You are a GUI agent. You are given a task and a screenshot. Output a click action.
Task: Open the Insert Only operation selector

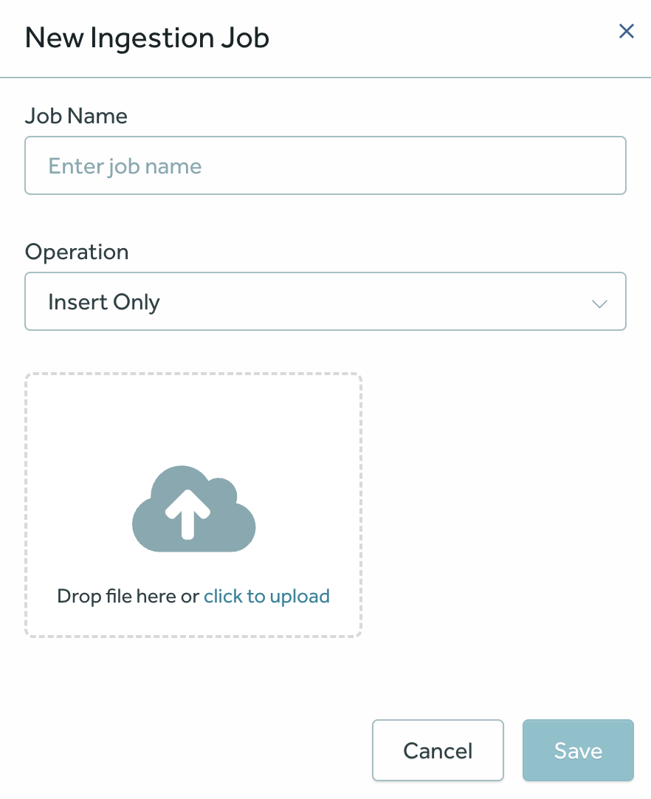click(x=325, y=301)
